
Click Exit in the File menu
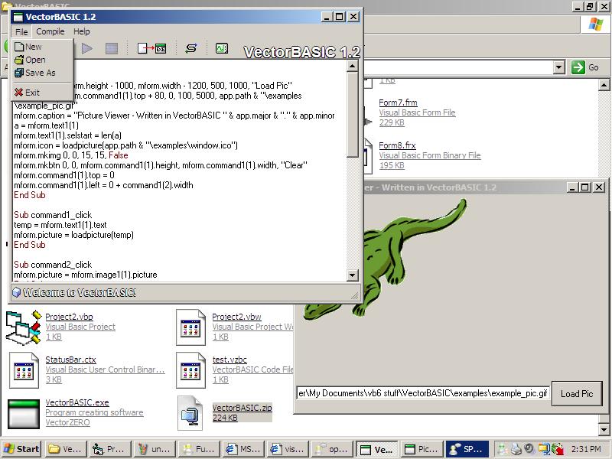[x=32, y=93]
